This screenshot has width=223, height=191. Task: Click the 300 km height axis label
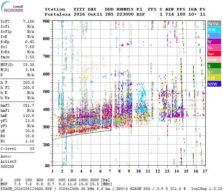(x=46, y=127)
